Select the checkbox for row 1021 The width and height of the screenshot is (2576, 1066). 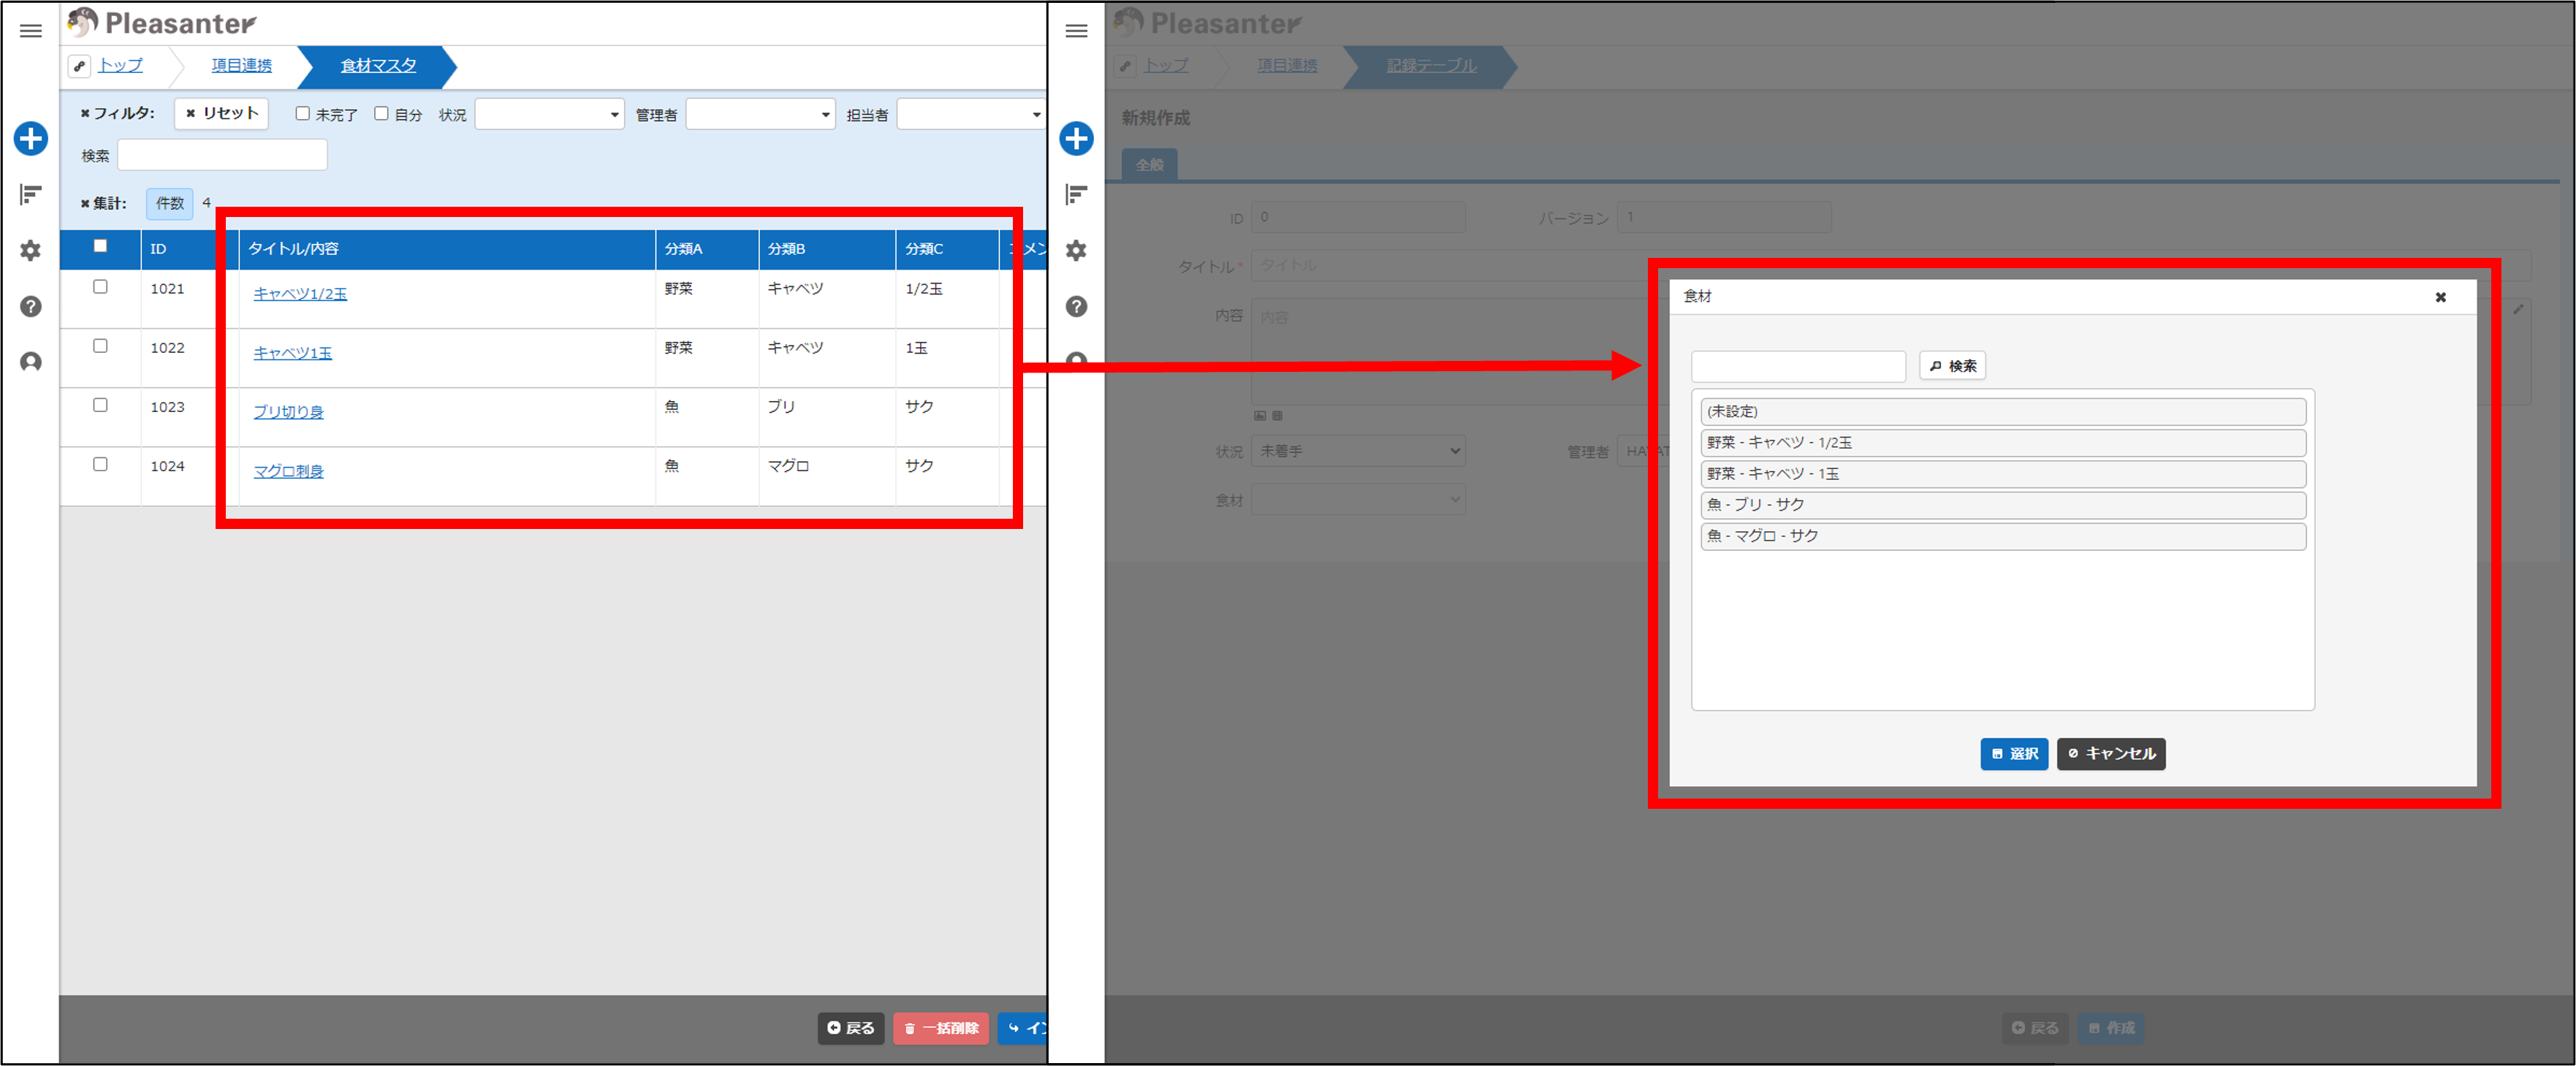click(100, 287)
